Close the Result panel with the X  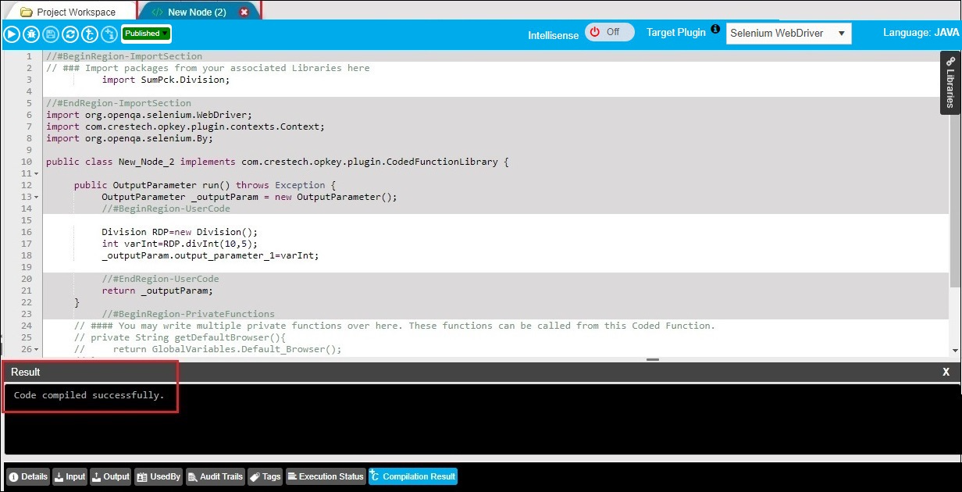946,373
